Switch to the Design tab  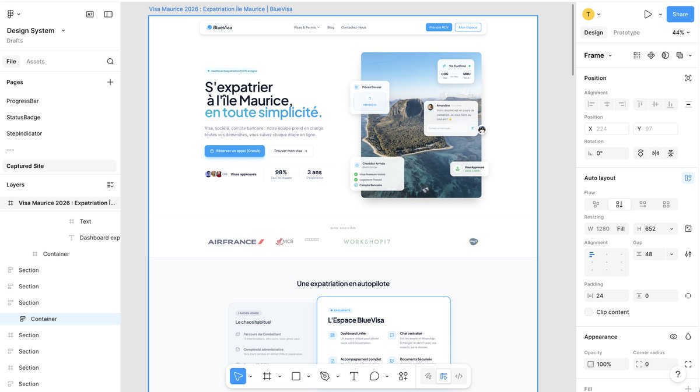point(594,33)
